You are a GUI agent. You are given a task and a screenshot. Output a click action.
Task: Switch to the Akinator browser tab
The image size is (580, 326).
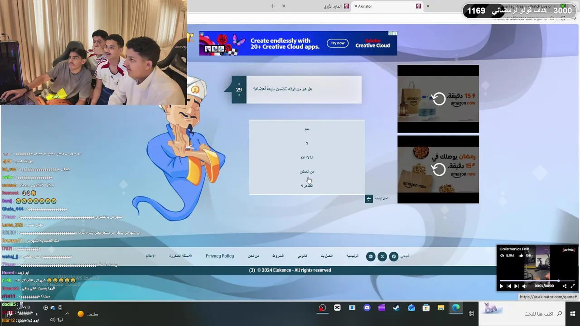coord(387,6)
